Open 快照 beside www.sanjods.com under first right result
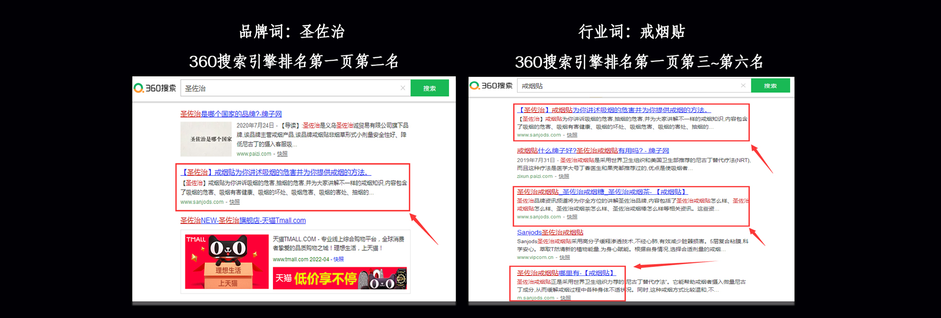Viewport: 941px width, 318px height. [x=572, y=135]
